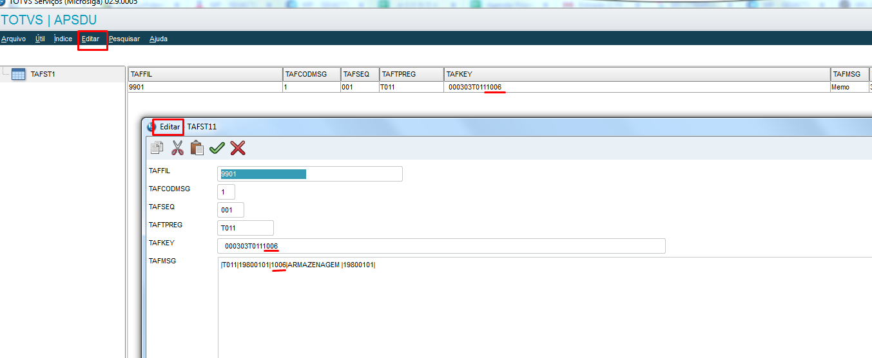Click the TAFFIL input field
The height and width of the screenshot is (358, 872).
coord(310,174)
